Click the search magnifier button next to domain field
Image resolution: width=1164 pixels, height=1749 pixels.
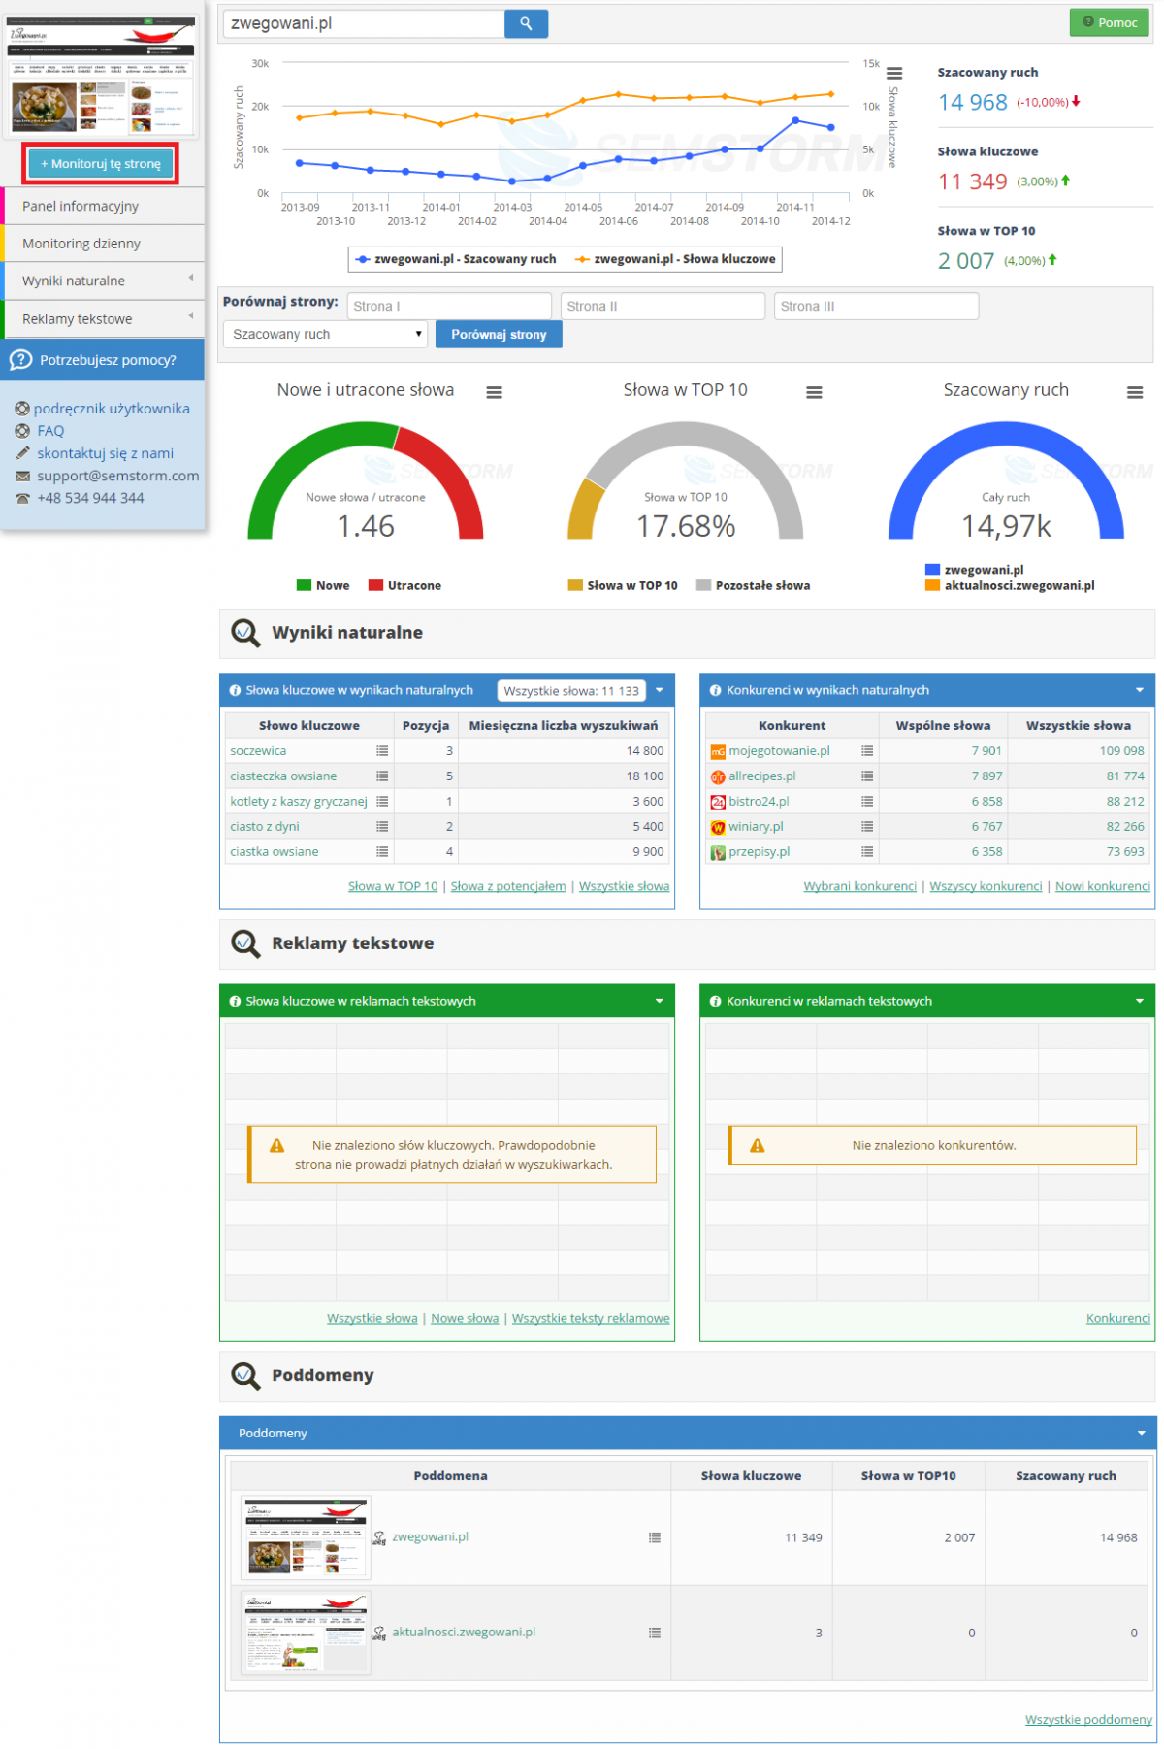[526, 23]
